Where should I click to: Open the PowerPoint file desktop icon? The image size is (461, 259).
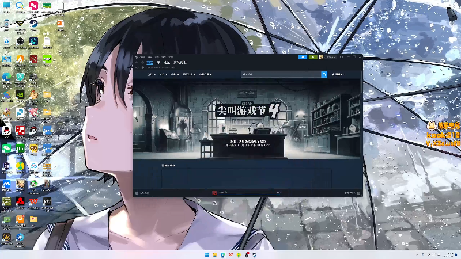[x=61, y=24]
